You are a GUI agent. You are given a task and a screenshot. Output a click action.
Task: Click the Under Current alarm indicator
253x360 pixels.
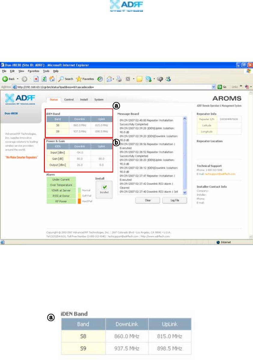tap(61, 179)
